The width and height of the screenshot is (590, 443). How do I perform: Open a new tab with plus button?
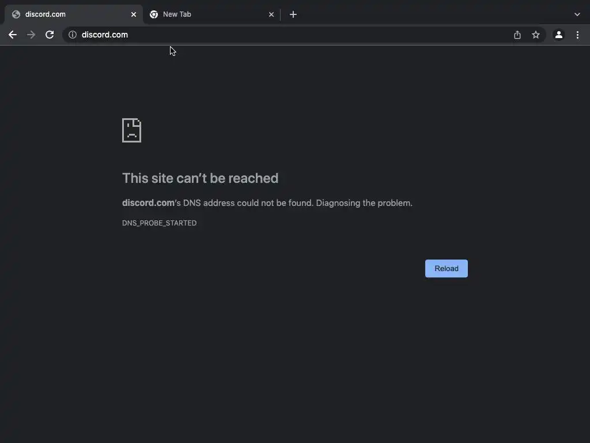tap(293, 14)
